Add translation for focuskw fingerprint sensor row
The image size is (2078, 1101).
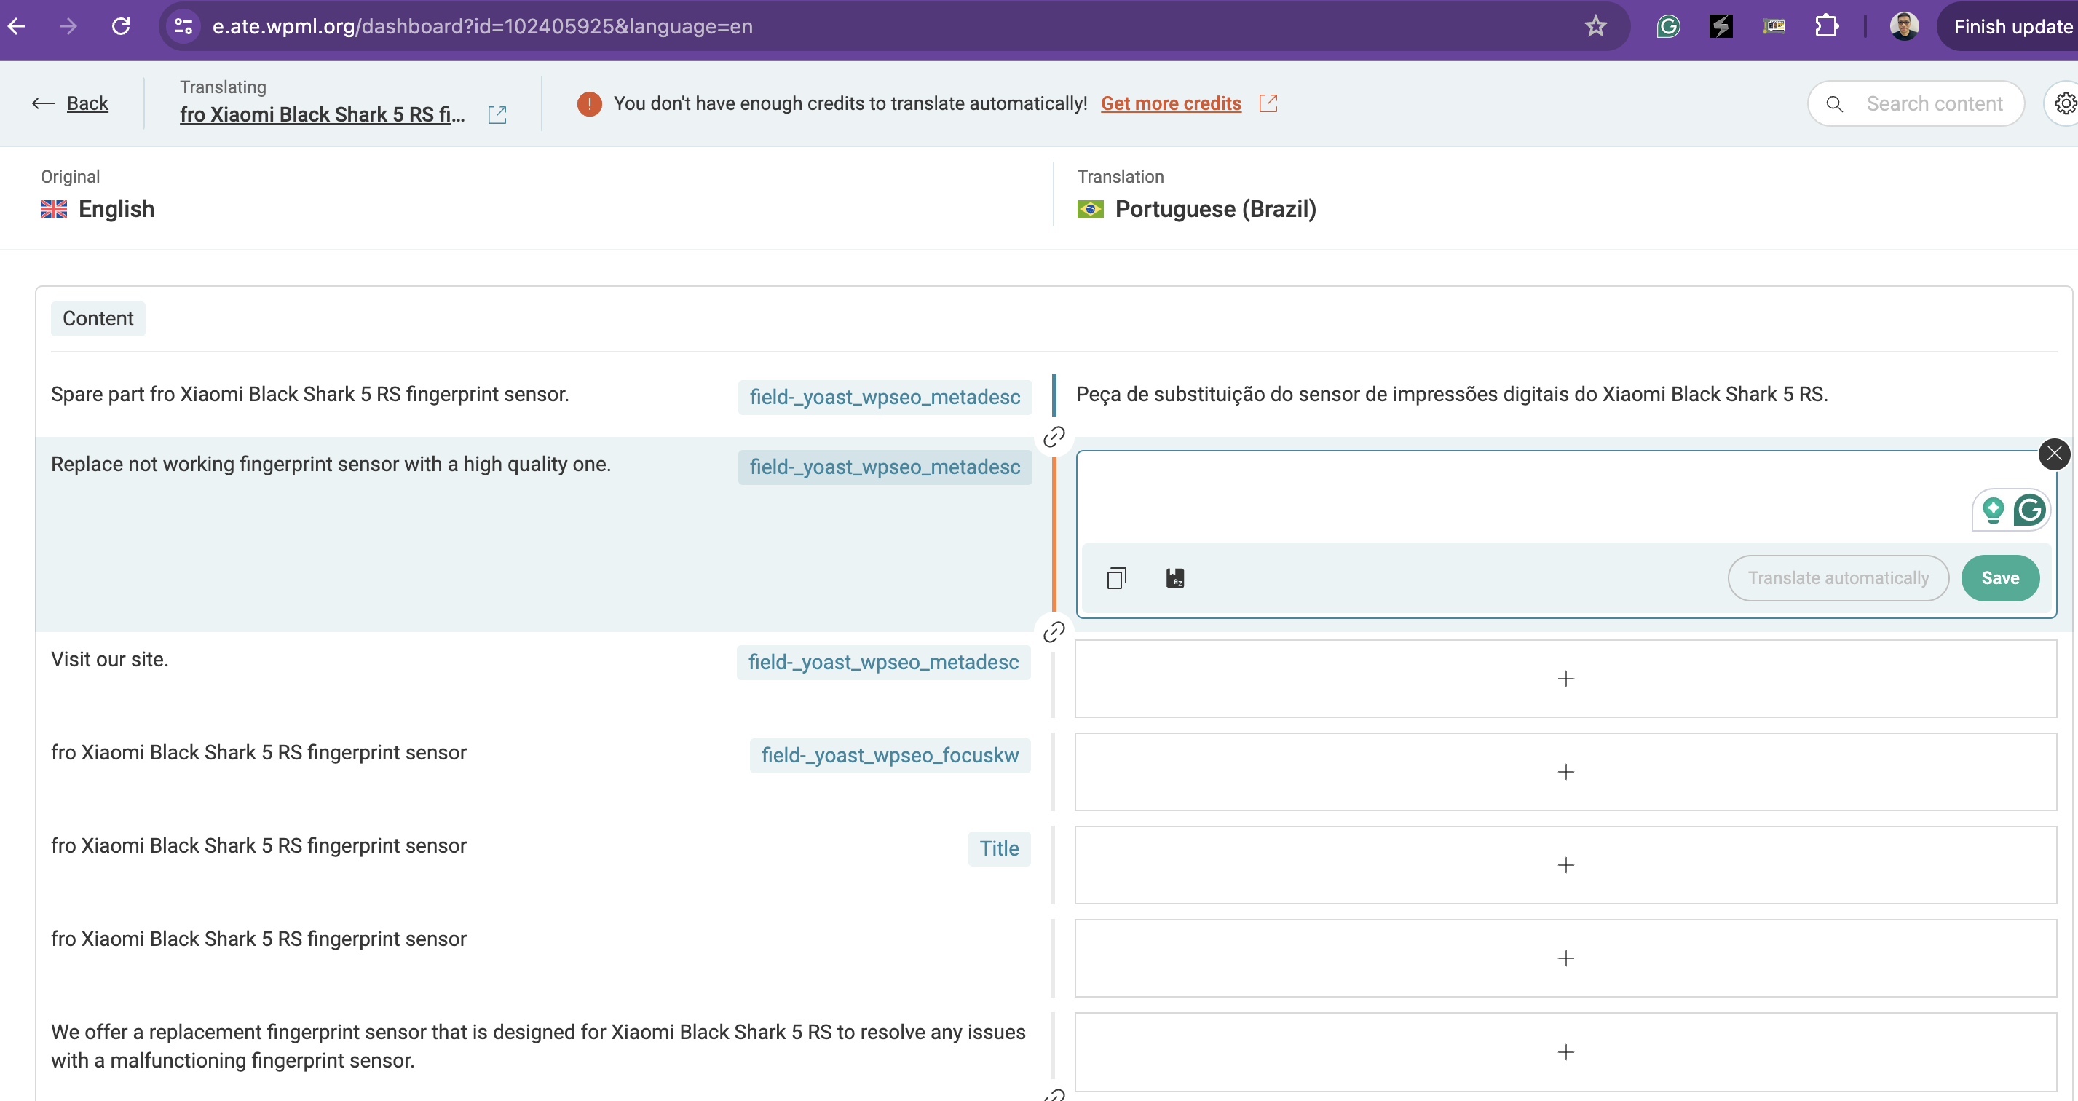[1565, 772]
